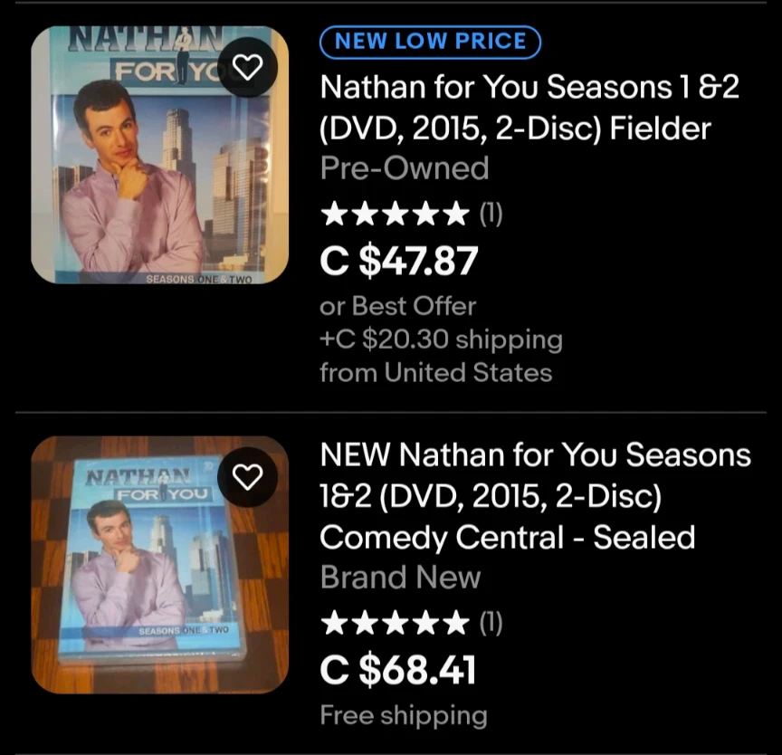Click the Pre-Owned condition label
Image resolution: width=782 pixels, height=755 pixels.
(404, 168)
